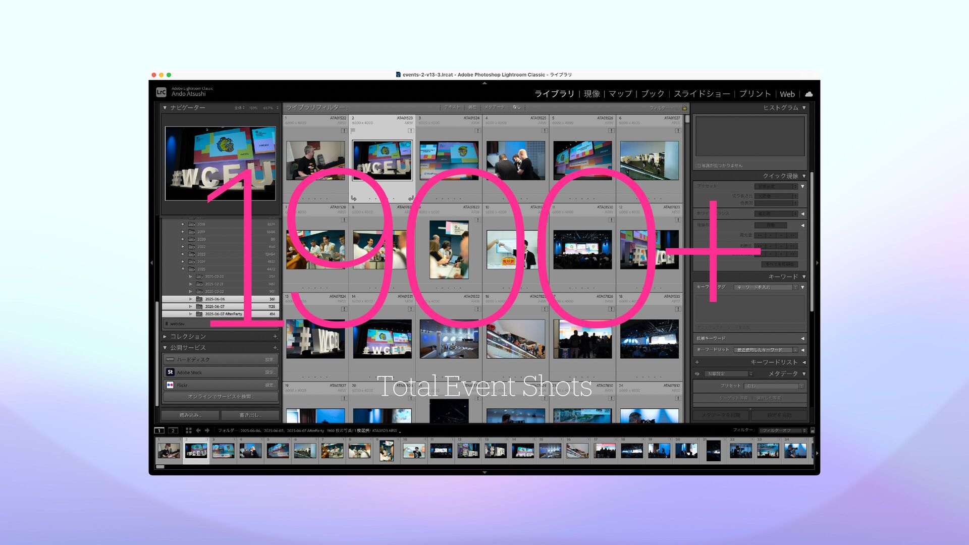Click the warning badge on ATA01522

click(x=344, y=131)
